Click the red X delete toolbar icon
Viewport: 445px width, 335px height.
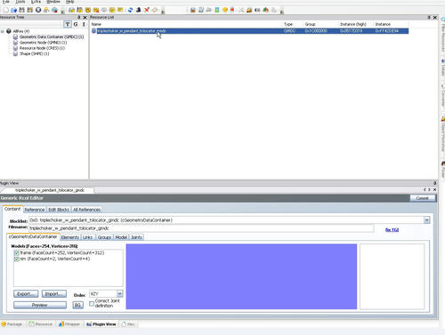147,10
